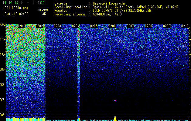The image size is (191, 121).
Task: Click the 0.7 frequency axis label
Action: 3,100
